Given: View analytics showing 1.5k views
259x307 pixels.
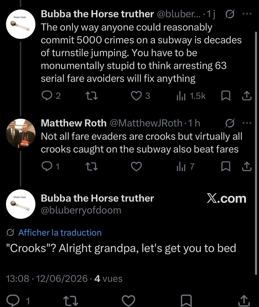Looking at the screenshot, I should 191,96.
